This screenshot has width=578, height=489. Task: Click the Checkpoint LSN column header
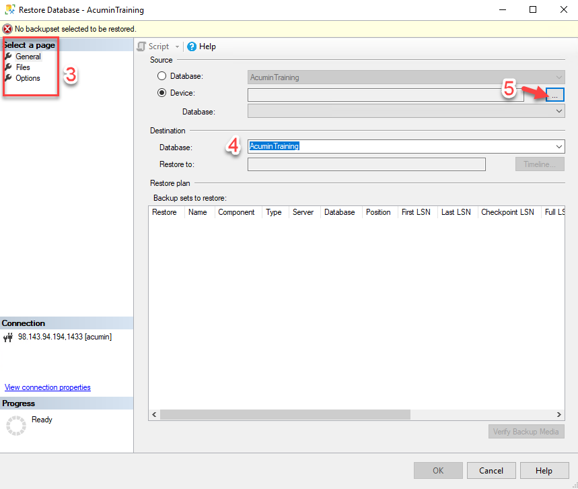click(x=509, y=212)
